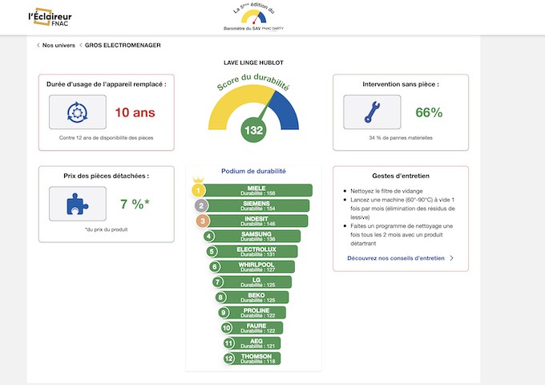
Task: Click the 66% intervention value
Action: pyautogui.click(x=429, y=112)
